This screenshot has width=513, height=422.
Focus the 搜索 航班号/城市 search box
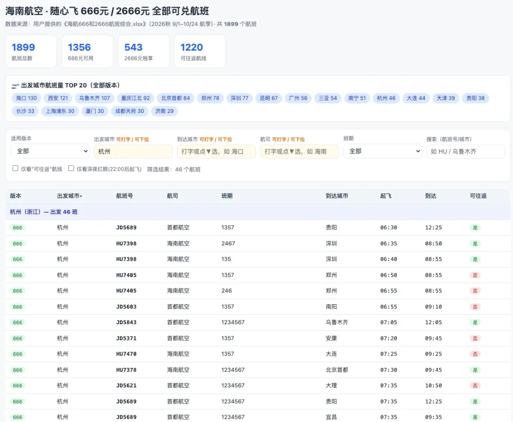[465, 152]
